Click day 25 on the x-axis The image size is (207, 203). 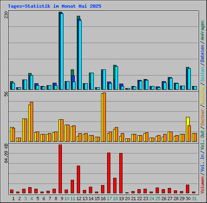click(158, 199)
